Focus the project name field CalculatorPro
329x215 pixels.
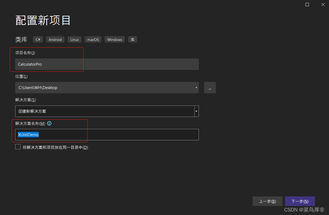(107, 64)
